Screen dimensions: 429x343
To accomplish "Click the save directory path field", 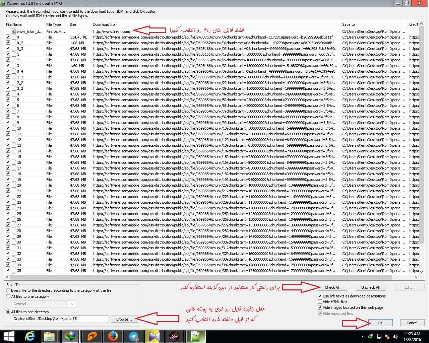I will [x=60, y=319].
